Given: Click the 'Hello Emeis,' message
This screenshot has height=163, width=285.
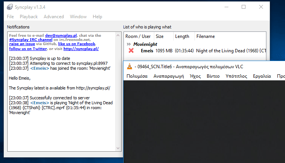Looking at the screenshot, I should tap(20, 78).
